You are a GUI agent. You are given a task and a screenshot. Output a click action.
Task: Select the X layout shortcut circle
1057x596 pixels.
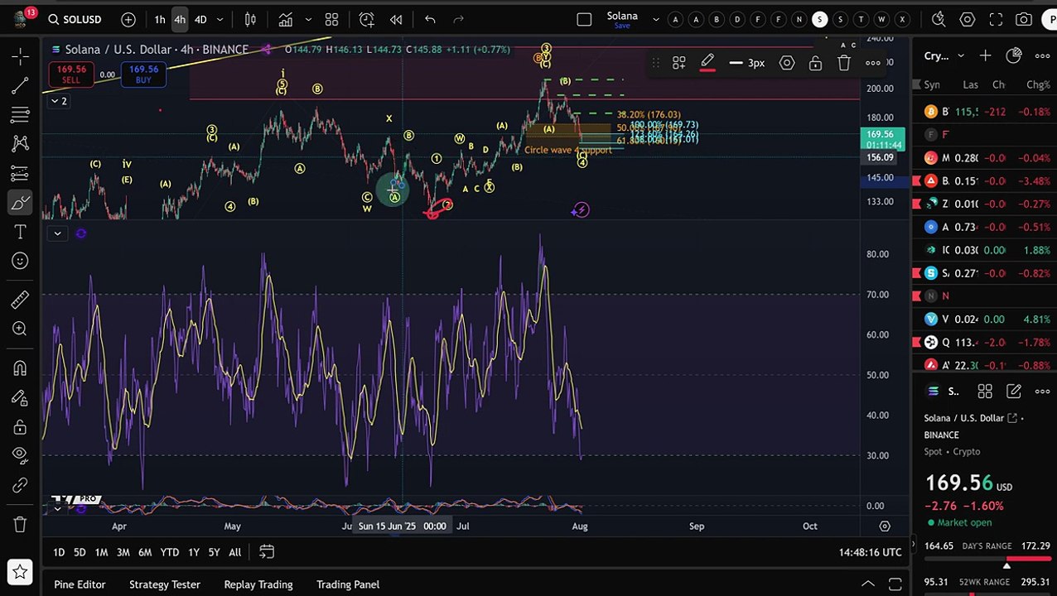coord(902,19)
